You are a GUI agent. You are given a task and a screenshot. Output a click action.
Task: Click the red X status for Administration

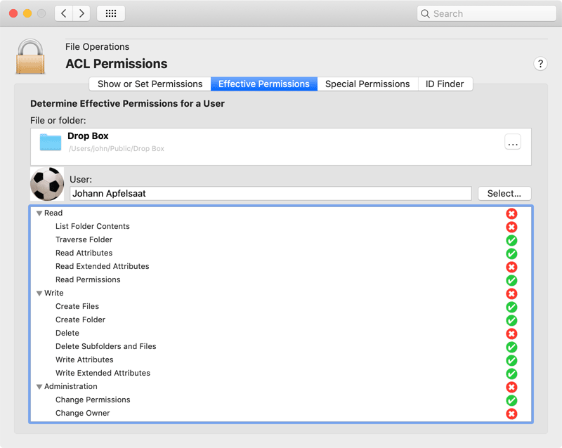click(x=511, y=387)
